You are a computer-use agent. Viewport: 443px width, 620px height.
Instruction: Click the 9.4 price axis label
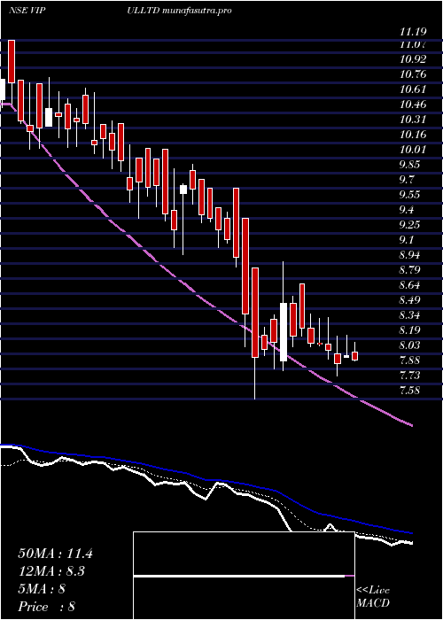(x=408, y=210)
